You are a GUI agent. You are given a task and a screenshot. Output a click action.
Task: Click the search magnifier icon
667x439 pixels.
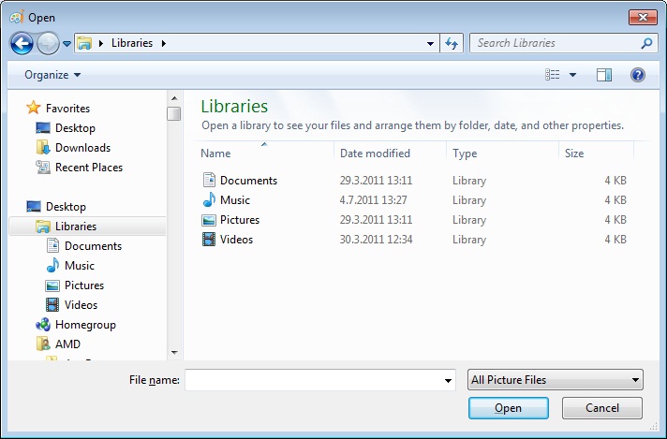646,43
